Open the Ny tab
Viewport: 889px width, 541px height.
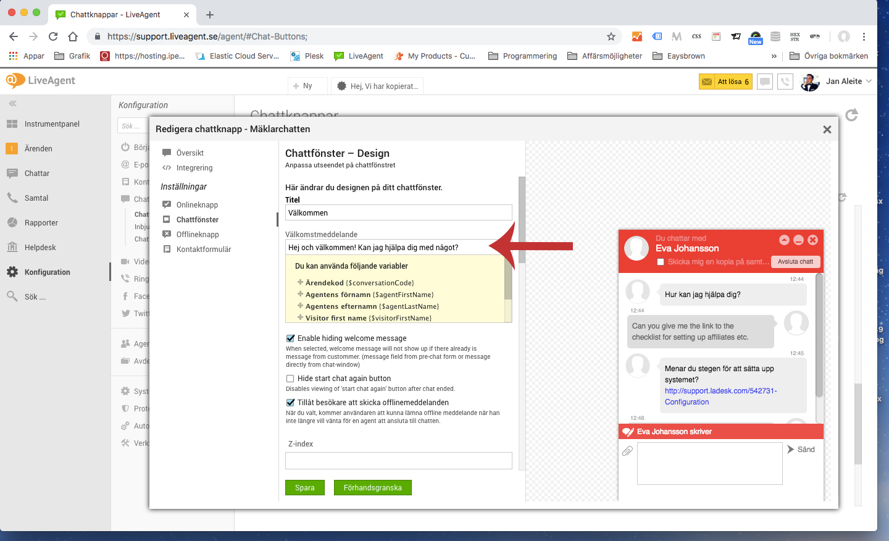point(307,86)
